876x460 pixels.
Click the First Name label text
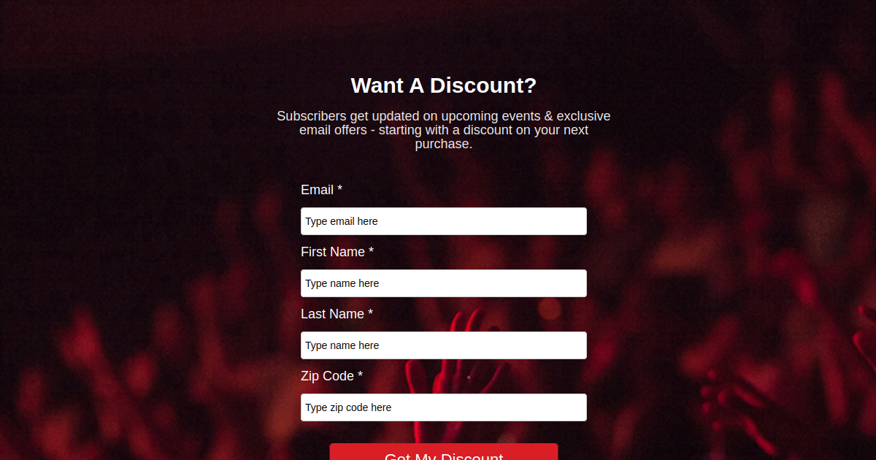(x=332, y=252)
